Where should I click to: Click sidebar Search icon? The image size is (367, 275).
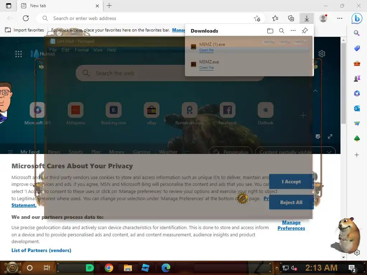click(x=357, y=33)
